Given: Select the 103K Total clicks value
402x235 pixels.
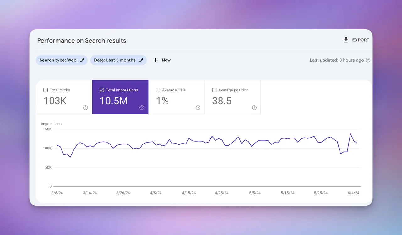Looking at the screenshot, I should point(55,101).
